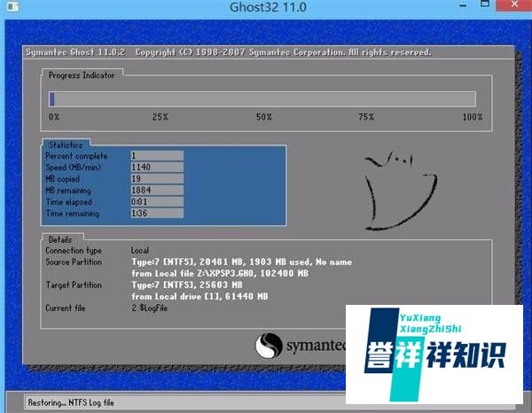
Task: Click the Connection type value Local
Action: (140, 251)
